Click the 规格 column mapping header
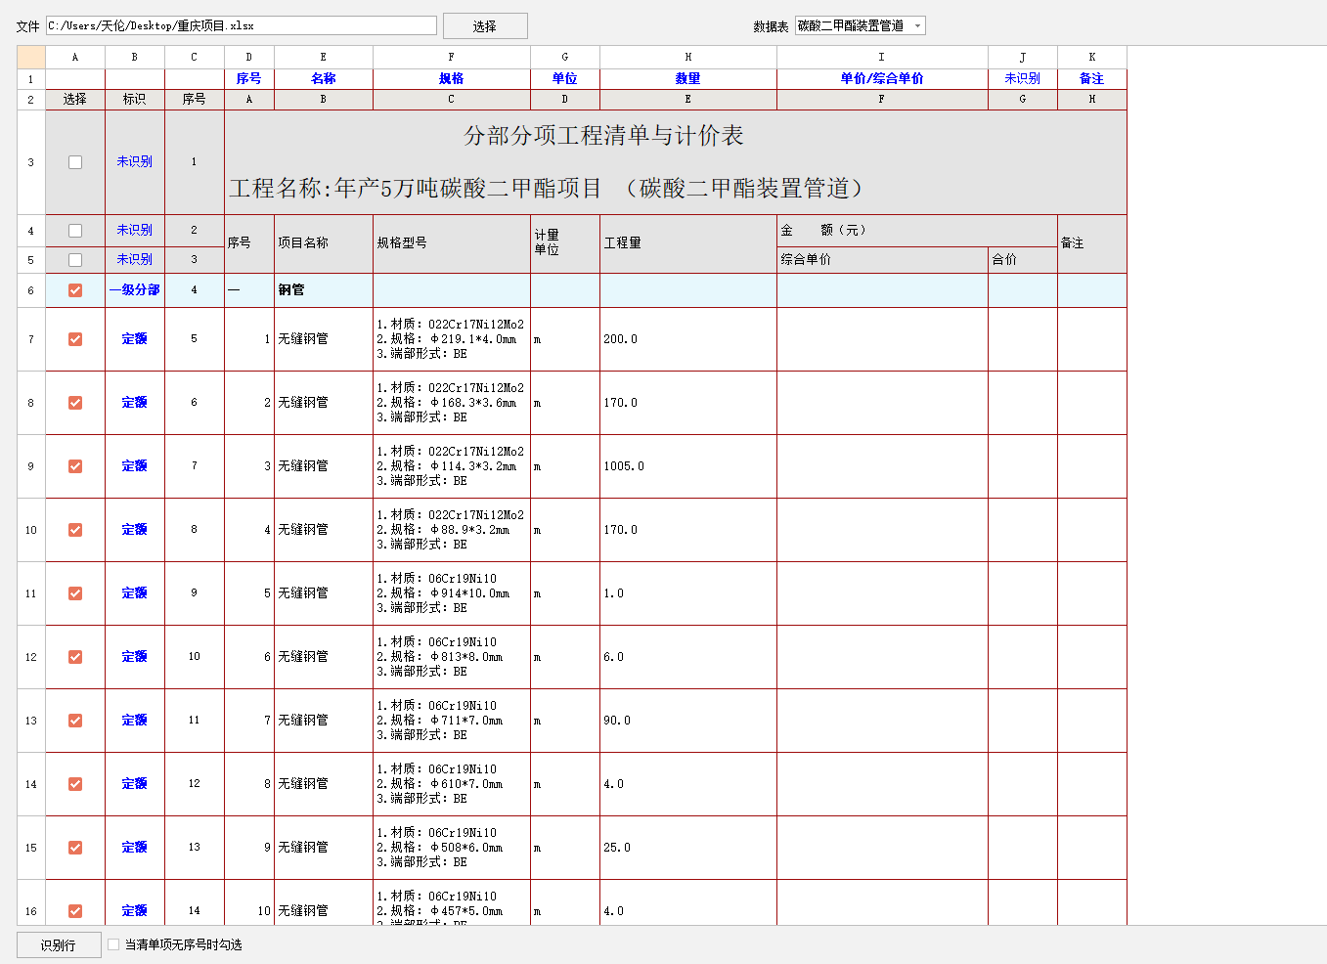The width and height of the screenshot is (1327, 964). [x=452, y=79]
